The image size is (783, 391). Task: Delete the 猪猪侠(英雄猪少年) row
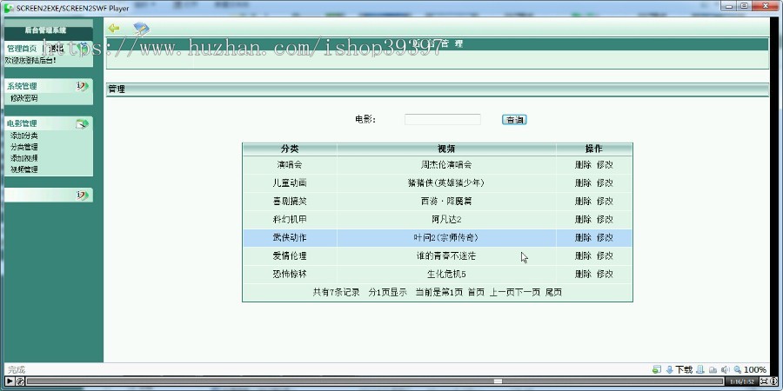click(x=583, y=183)
